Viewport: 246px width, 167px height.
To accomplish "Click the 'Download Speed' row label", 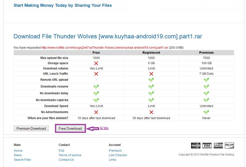I will click(x=56, y=106).
